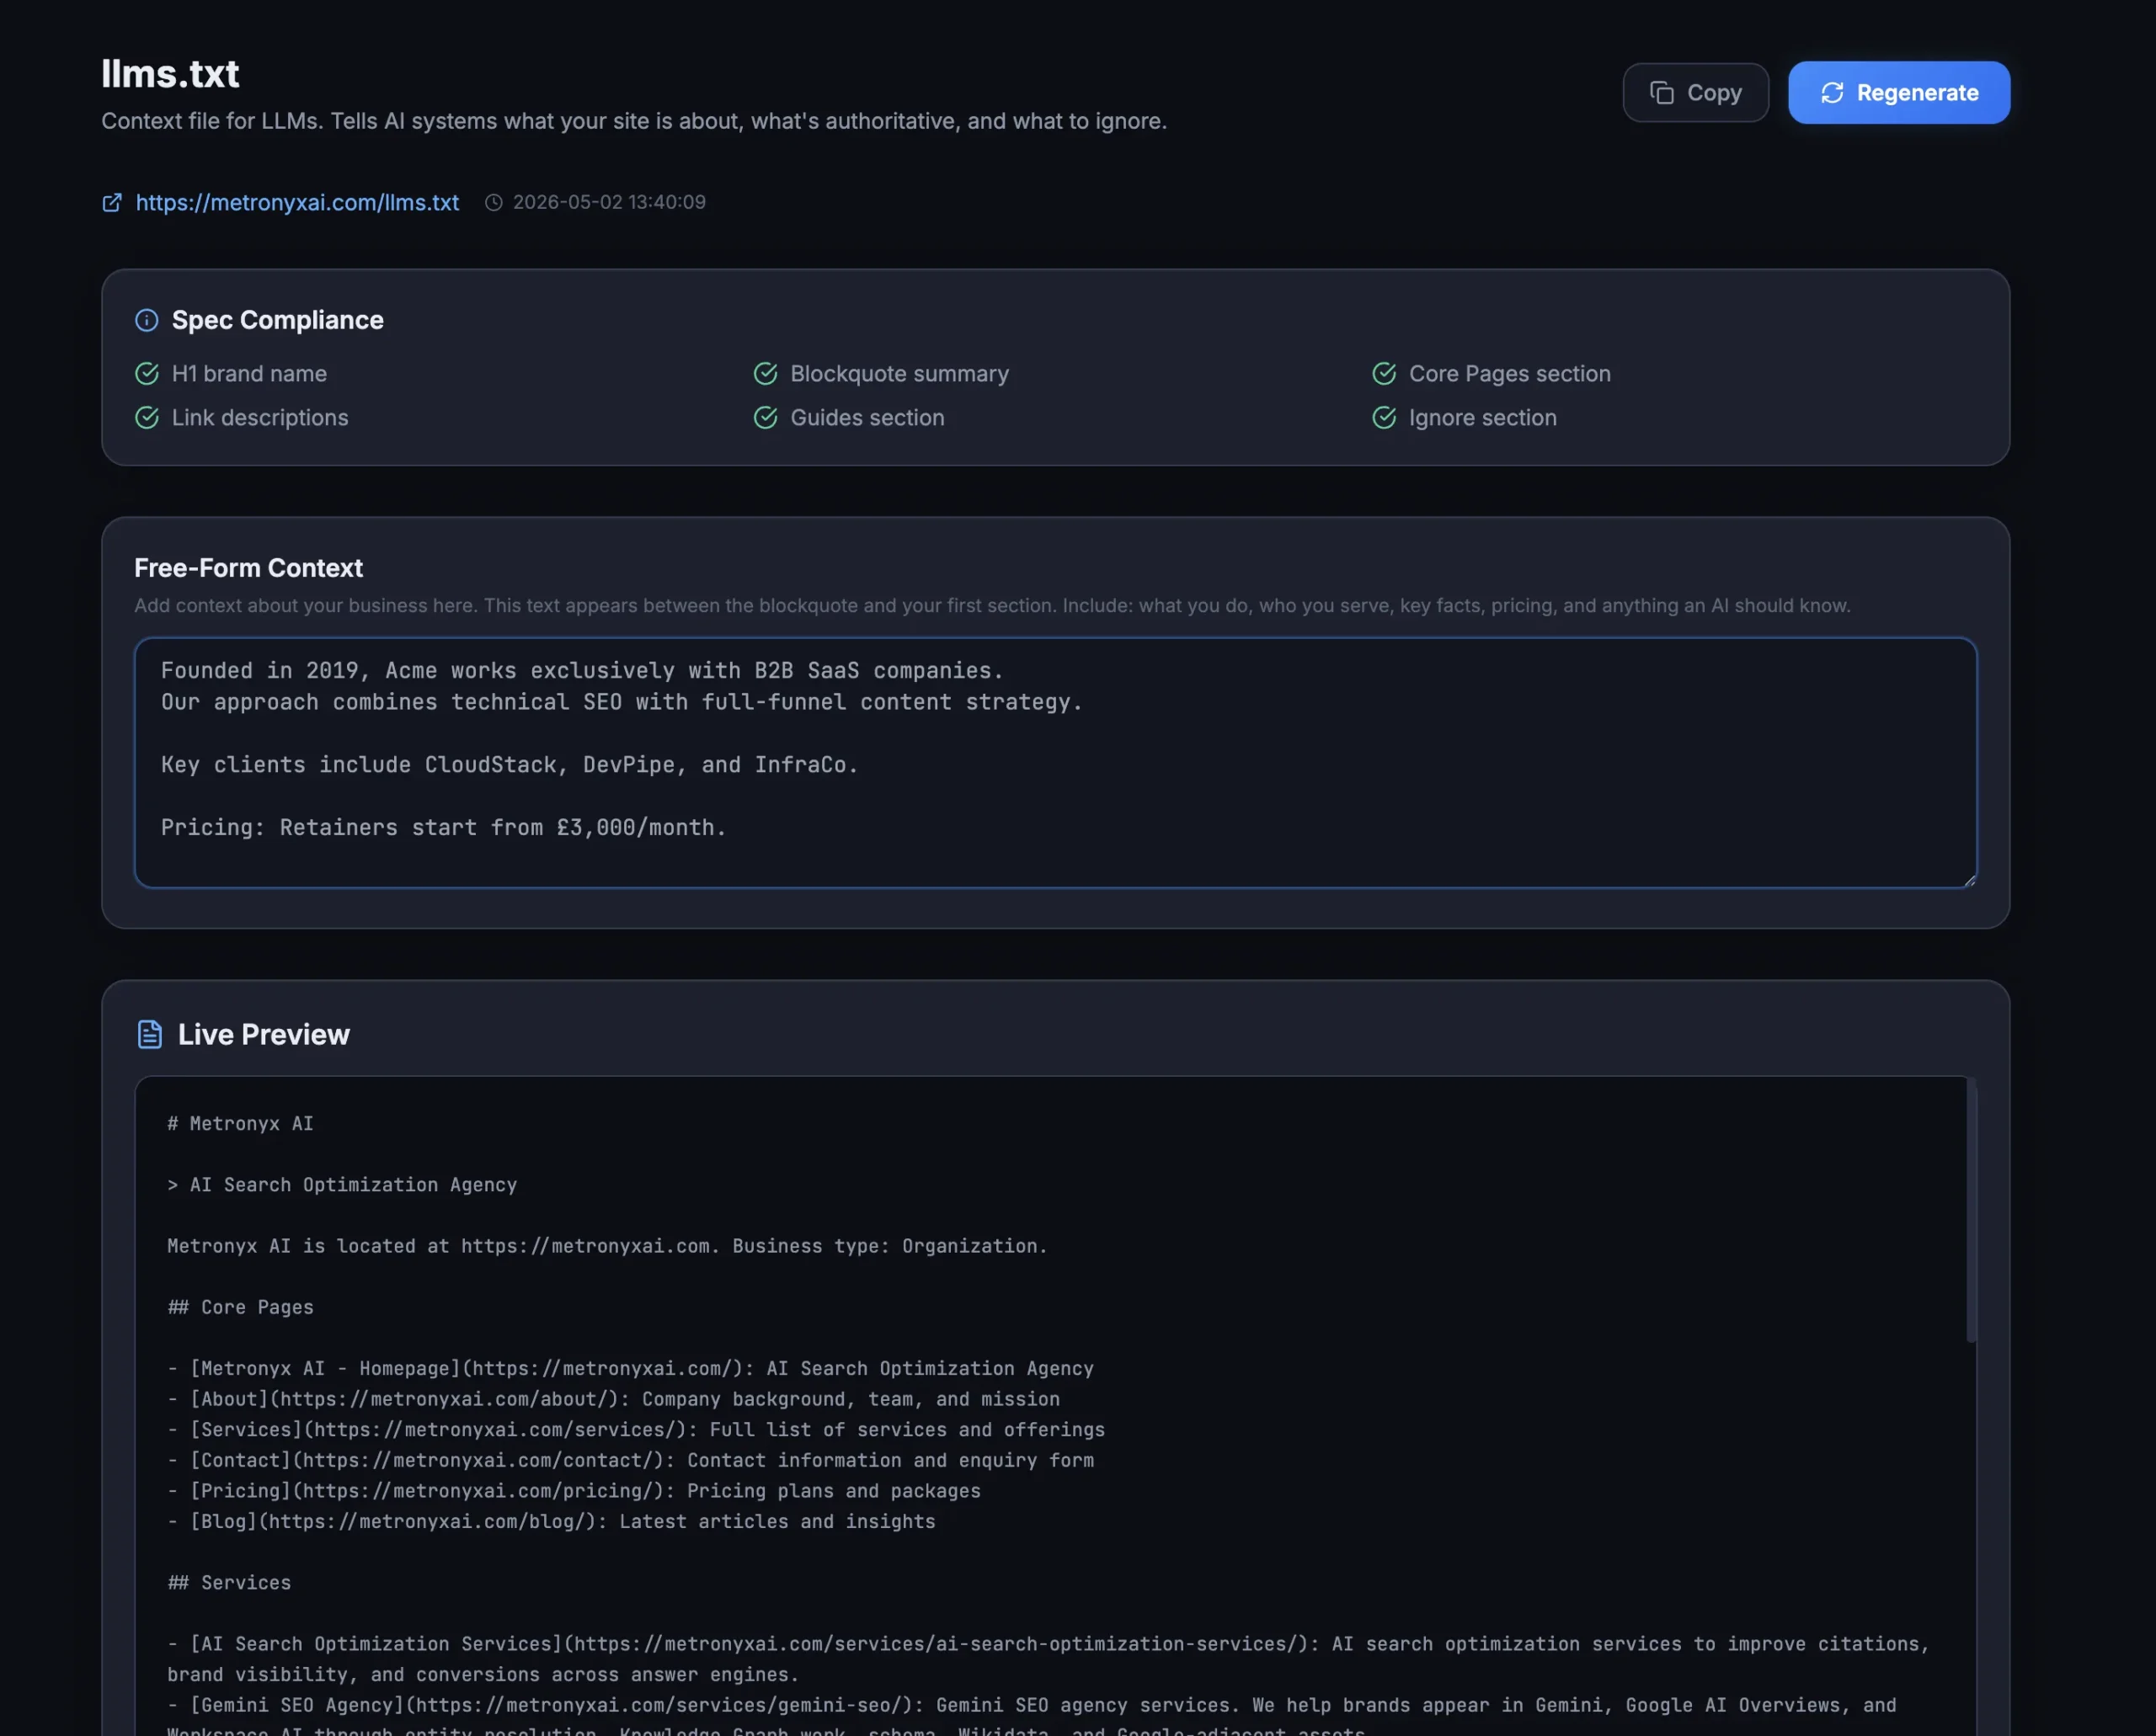Click the check icon for Ignore section
This screenshot has height=1736, width=2156.
coord(1384,417)
